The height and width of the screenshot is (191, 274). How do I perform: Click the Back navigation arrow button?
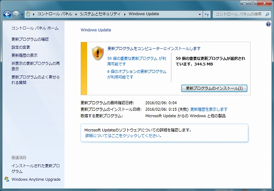7,14
